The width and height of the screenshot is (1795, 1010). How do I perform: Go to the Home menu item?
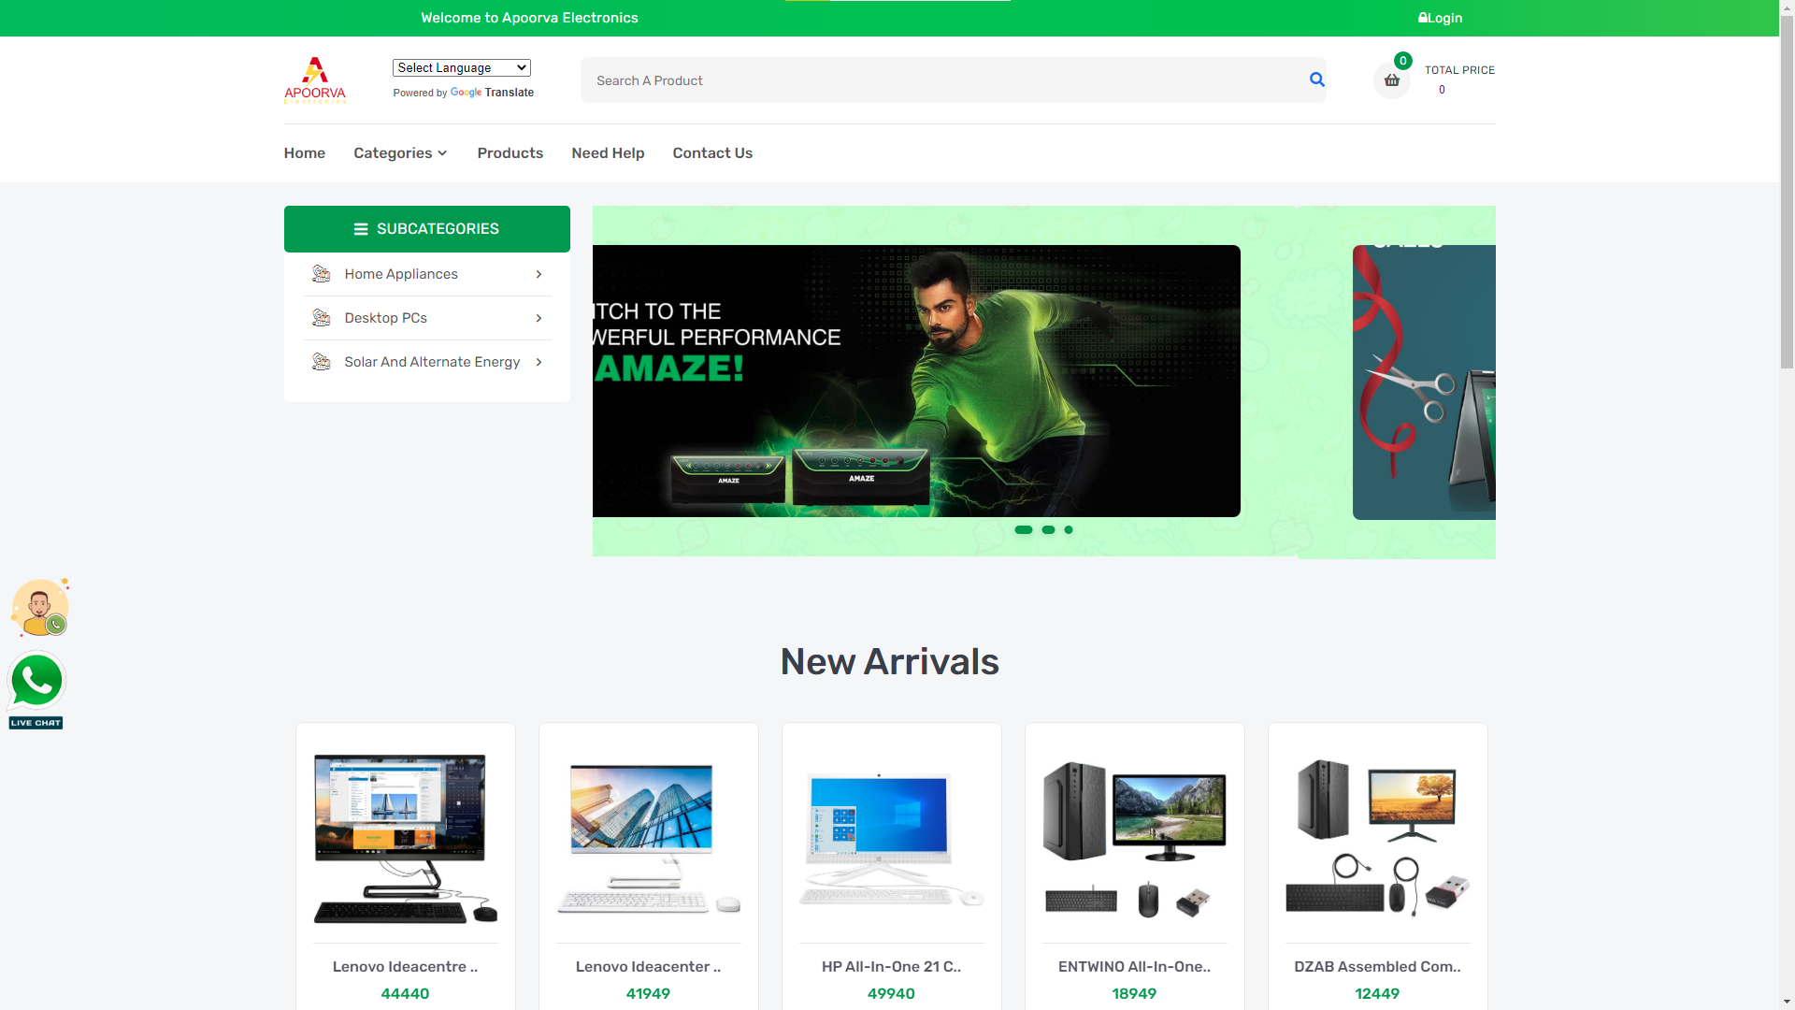click(305, 153)
